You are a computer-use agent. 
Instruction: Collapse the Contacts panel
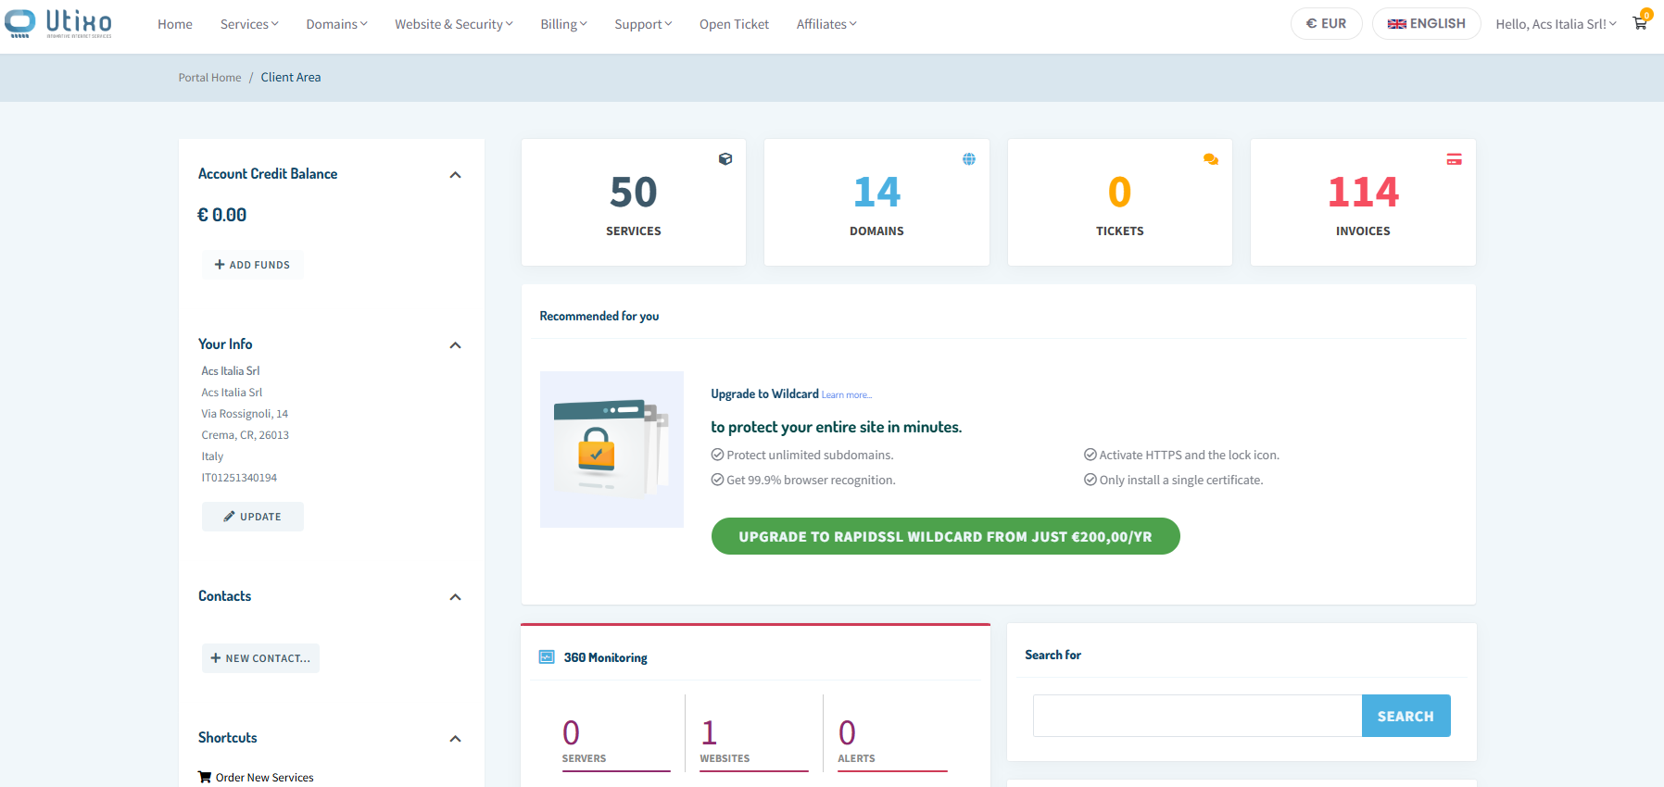point(455,597)
